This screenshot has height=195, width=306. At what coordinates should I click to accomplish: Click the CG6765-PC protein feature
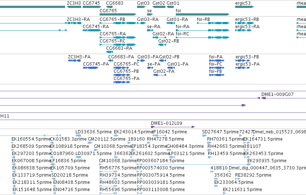click(122, 68)
